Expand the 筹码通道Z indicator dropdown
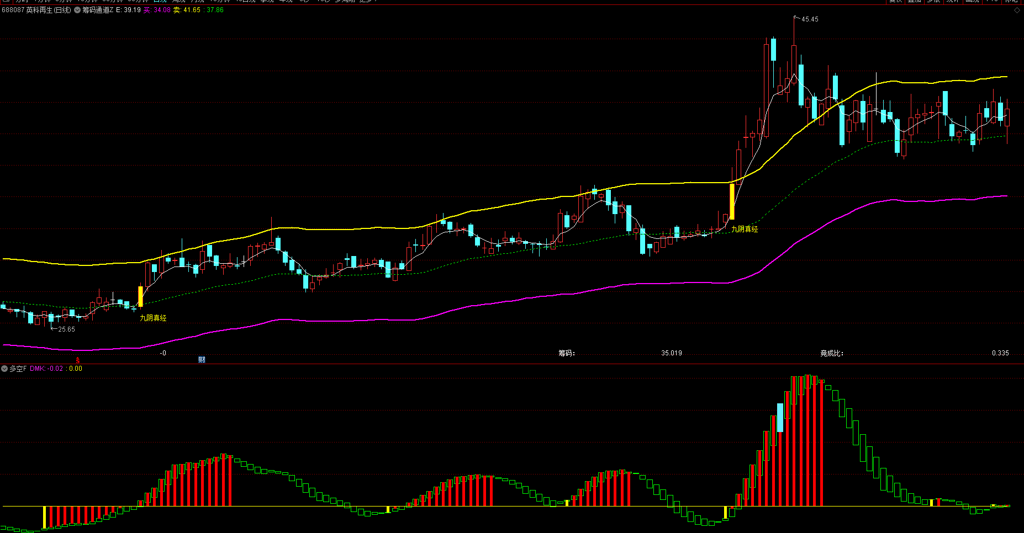 (77, 10)
